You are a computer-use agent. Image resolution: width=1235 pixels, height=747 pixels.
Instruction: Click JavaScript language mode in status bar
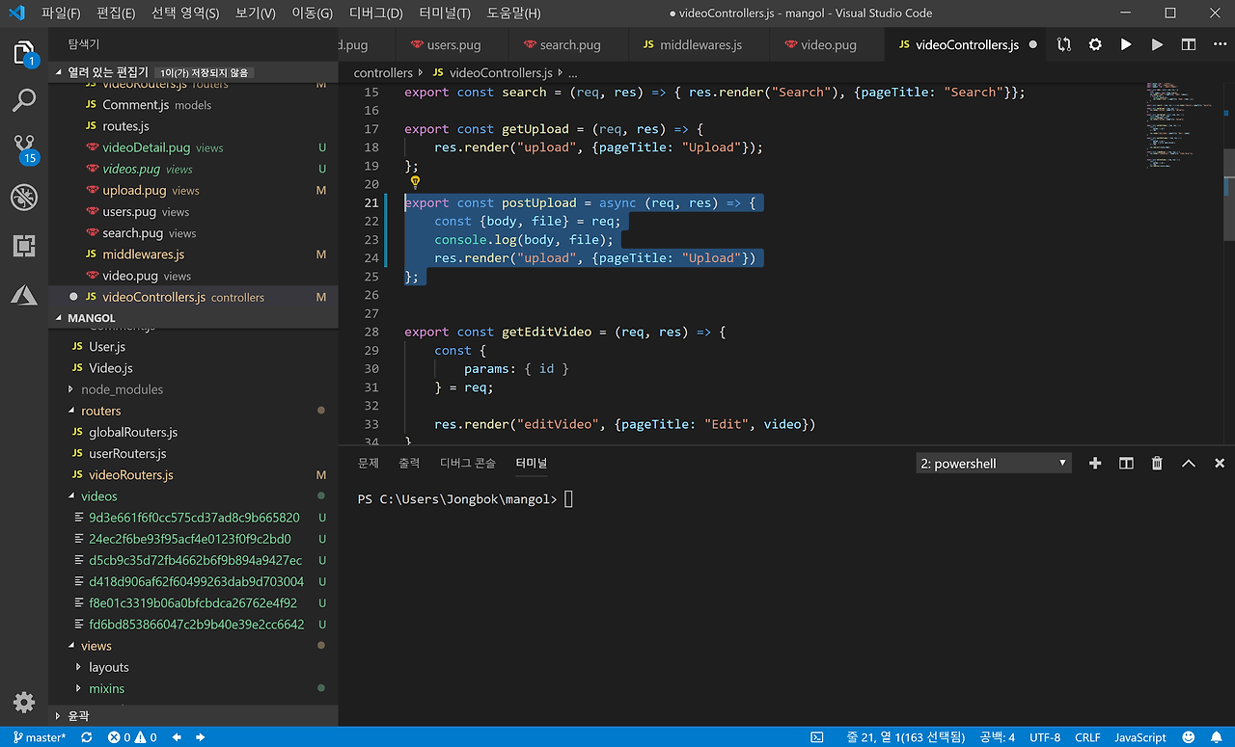[1140, 737]
